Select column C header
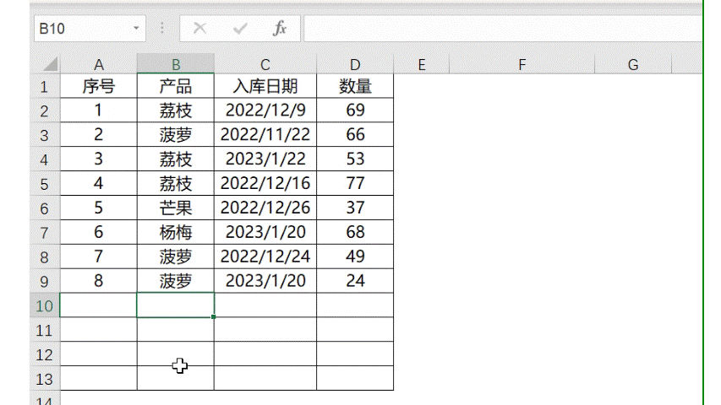721x405 pixels. point(265,65)
